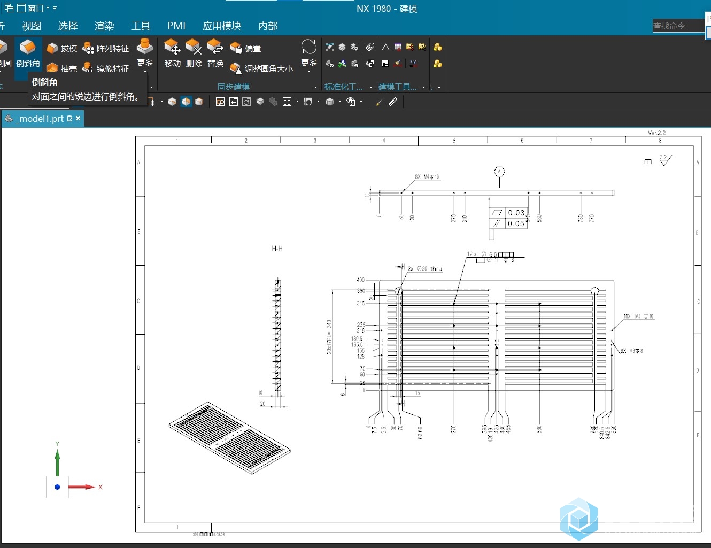Click the folder with red stars icon
The width and height of the screenshot is (711, 548).
pyautogui.click(x=410, y=47)
